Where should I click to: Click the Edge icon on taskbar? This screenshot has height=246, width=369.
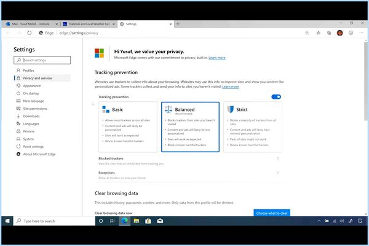(124, 221)
